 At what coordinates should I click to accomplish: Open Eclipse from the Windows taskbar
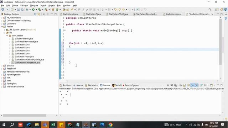pyautogui.click(x=86, y=125)
